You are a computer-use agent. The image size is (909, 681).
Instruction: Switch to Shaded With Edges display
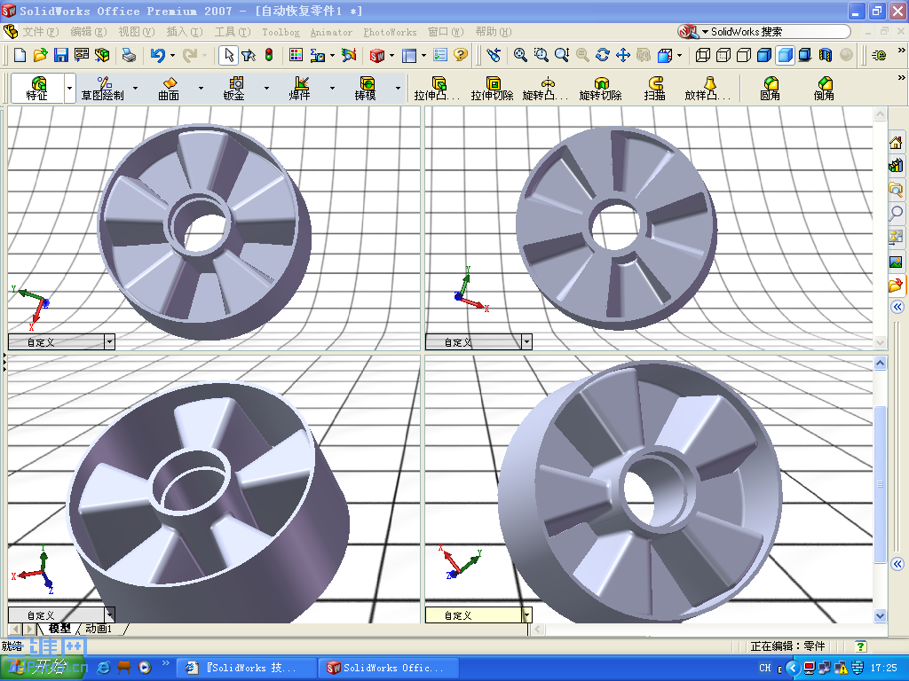click(x=764, y=55)
